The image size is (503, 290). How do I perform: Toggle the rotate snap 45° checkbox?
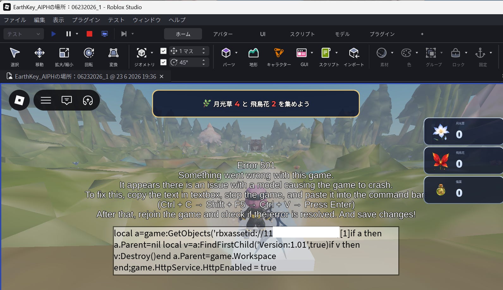pos(163,62)
